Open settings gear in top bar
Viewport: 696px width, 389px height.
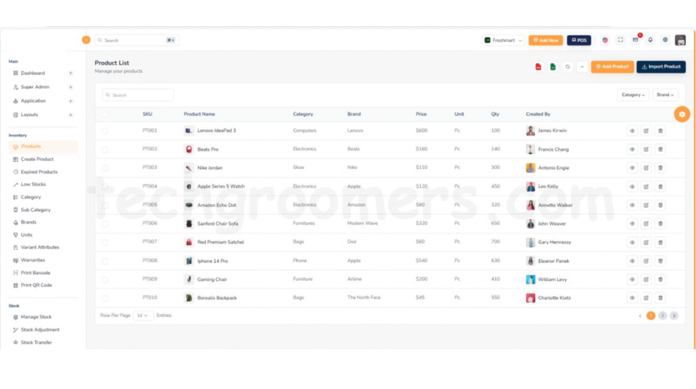(665, 40)
